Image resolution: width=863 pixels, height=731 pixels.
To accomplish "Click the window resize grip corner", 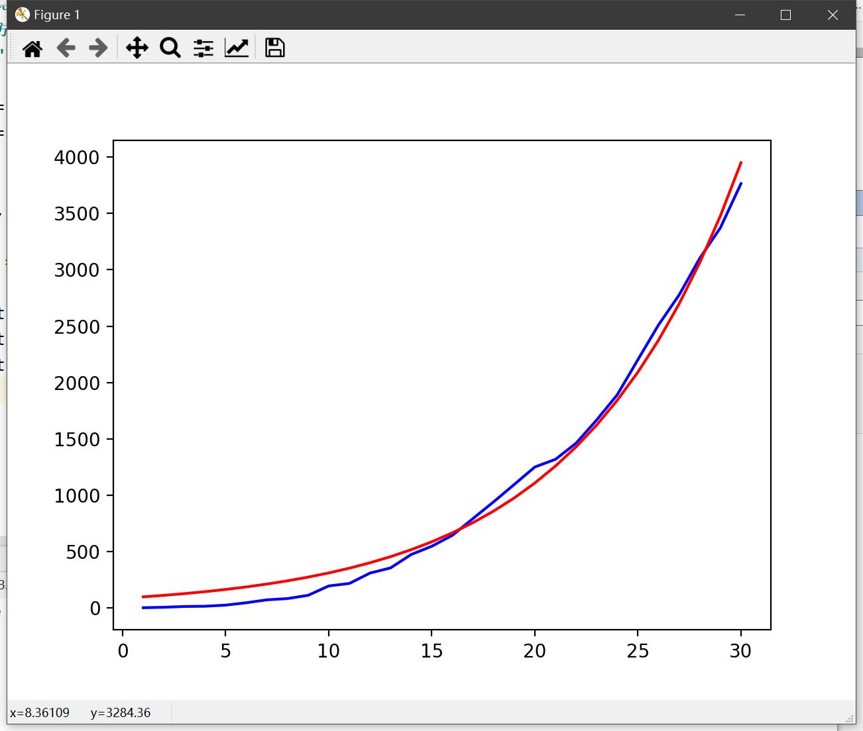I will point(850,718).
